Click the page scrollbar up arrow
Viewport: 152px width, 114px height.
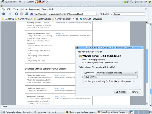147,22
